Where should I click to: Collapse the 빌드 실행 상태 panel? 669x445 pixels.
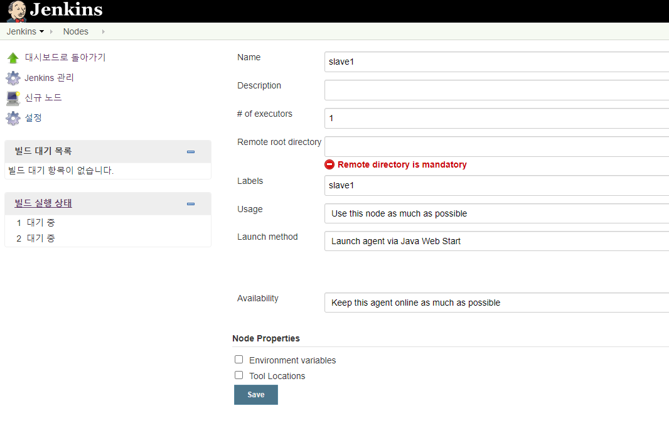[x=191, y=204]
